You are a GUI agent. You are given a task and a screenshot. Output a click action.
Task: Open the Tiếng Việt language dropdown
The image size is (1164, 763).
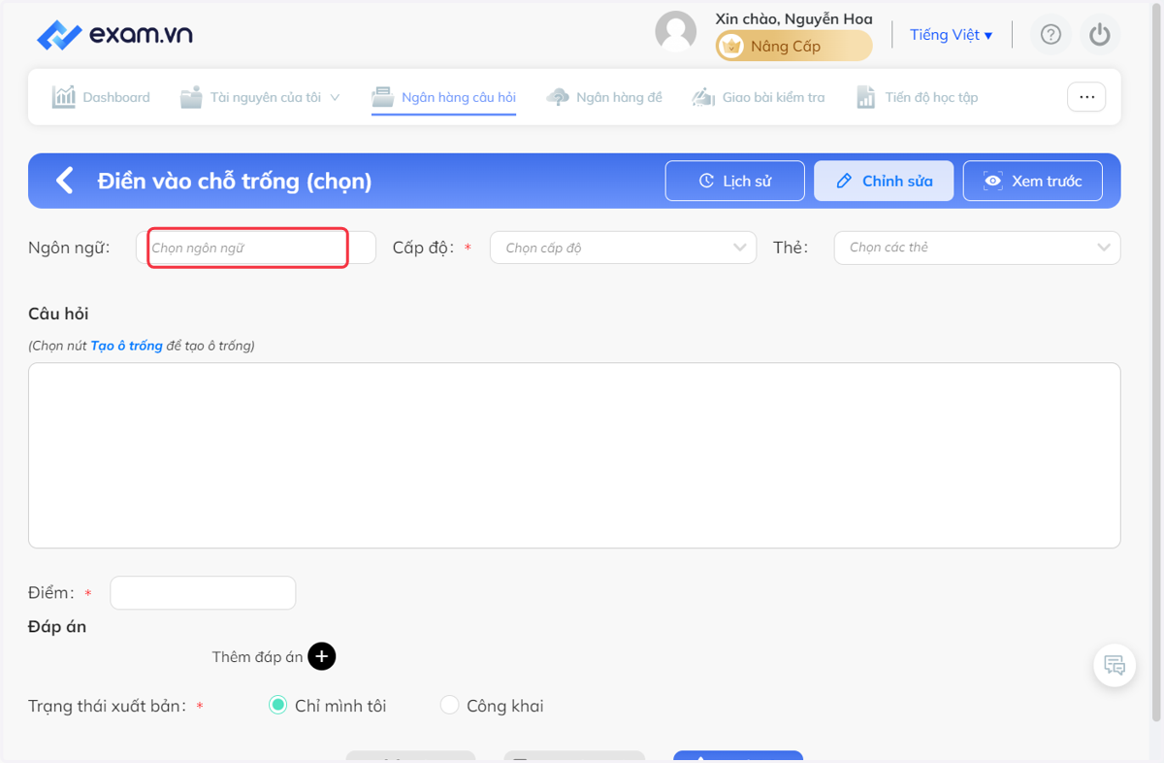pos(951,35)
